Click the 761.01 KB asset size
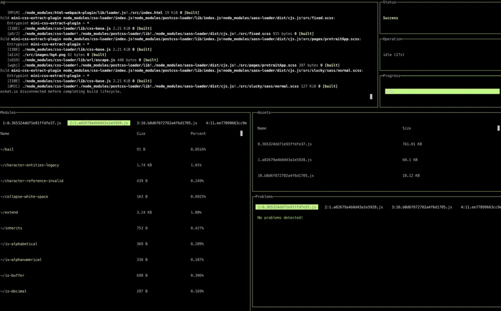The image size is (501, 311). point(412,144)
